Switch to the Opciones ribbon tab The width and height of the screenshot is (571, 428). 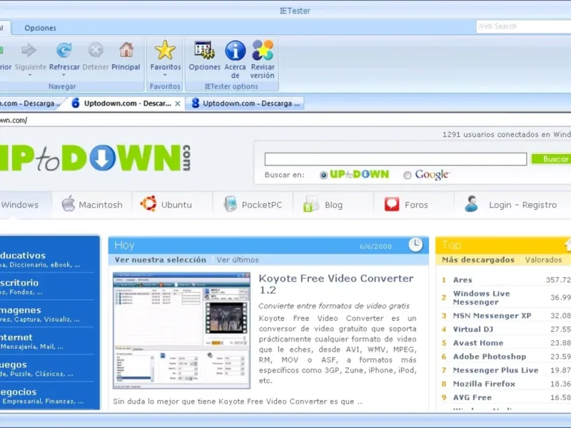41,28
